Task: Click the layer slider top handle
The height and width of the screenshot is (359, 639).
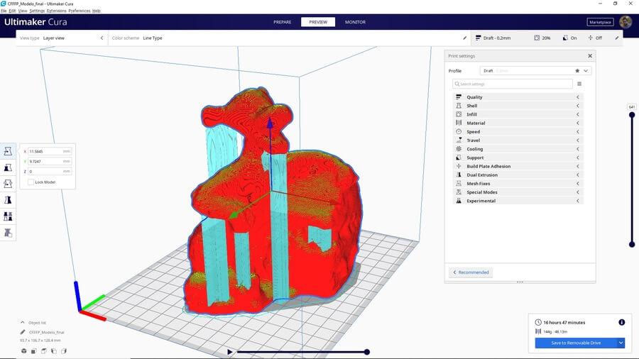Action: (632, 115)
